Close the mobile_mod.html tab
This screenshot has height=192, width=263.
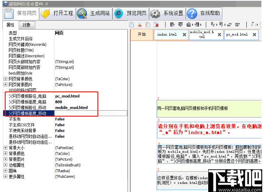pyautogui.click(x=220, y=35)
